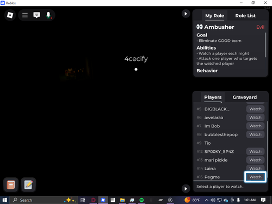Open the network tray icon
The width and height of the screenshot is (272, 204).
pos(219,200)
